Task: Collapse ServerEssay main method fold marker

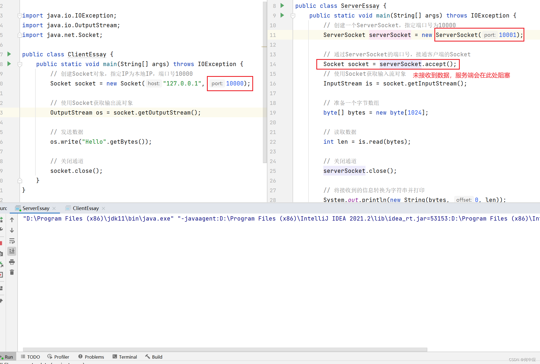Action: point(293,16)
